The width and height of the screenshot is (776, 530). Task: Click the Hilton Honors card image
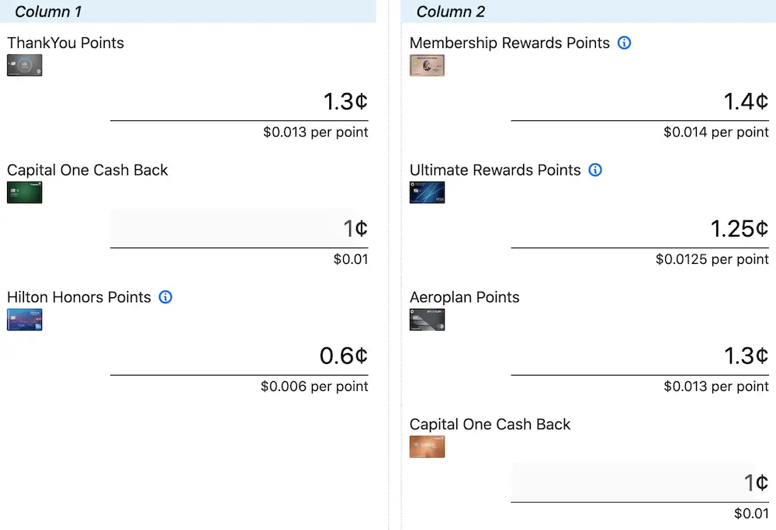[x=25, y=320]
